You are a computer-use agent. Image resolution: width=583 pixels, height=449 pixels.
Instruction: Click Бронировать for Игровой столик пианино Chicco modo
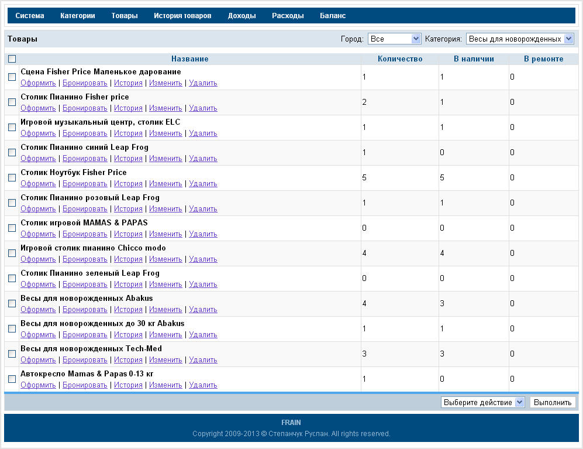tap(85, 259)
